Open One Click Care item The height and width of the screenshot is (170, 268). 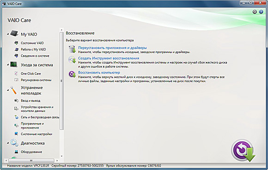[x=31, y=74]
